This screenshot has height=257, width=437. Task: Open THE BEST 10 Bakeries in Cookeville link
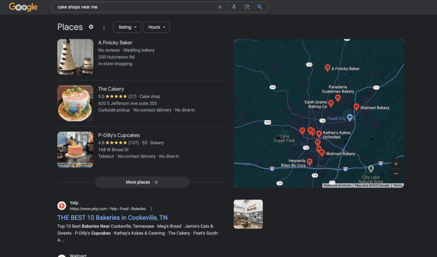[112, 218]
